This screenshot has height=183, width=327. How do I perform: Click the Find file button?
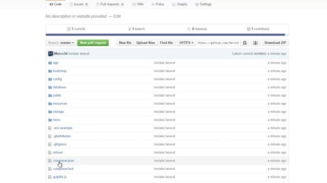pyautogui.click(x=166, y=43)
